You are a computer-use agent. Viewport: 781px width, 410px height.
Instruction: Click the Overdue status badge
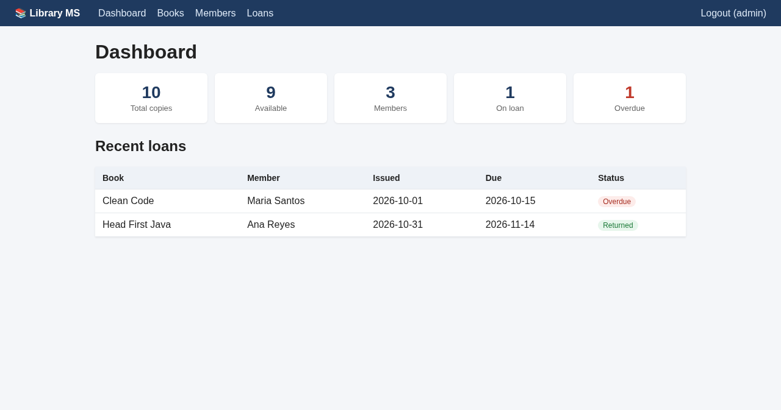coord(617,202)
